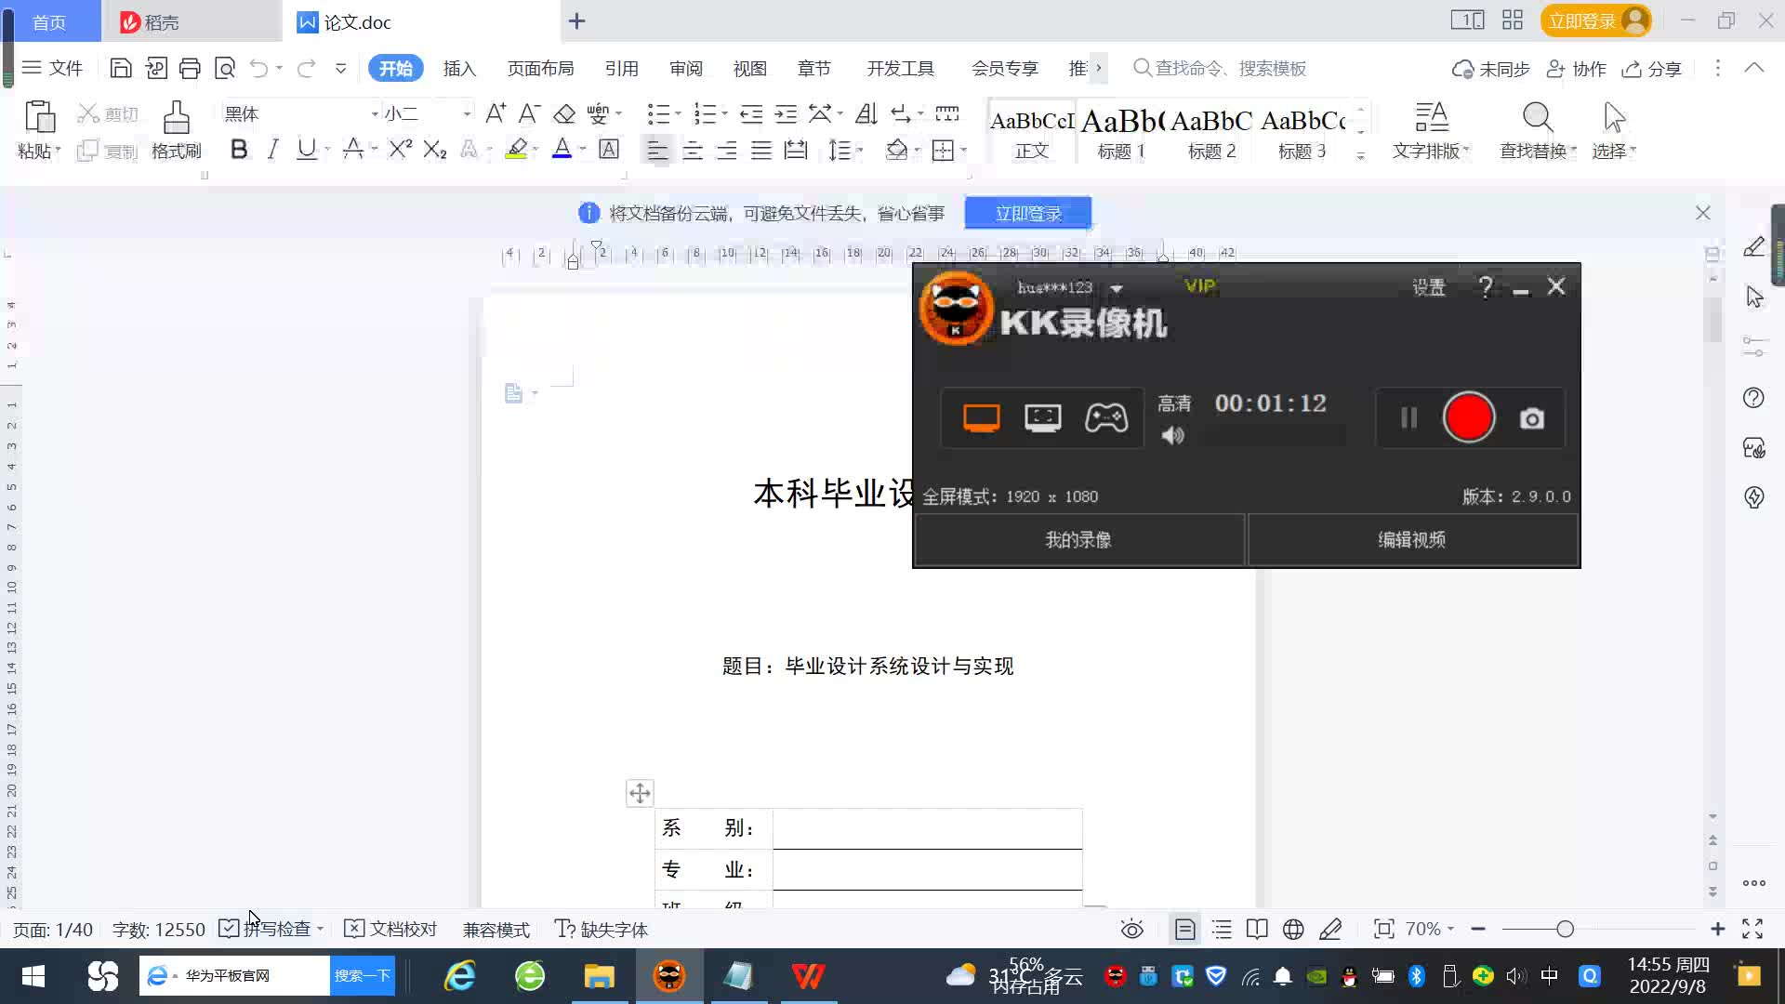Apply subscript formatting
The width and height of the screenshot is (1785, 1004).
tap(435, 150)
